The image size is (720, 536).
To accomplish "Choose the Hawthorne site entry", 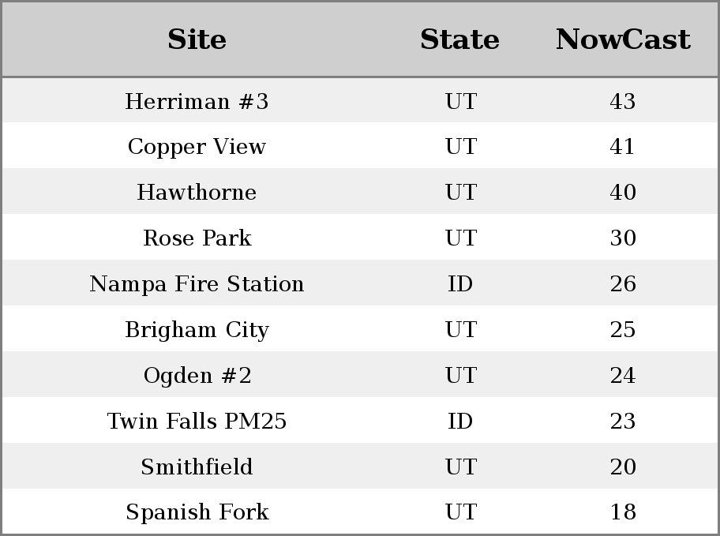I will click(x=197, y=192).
